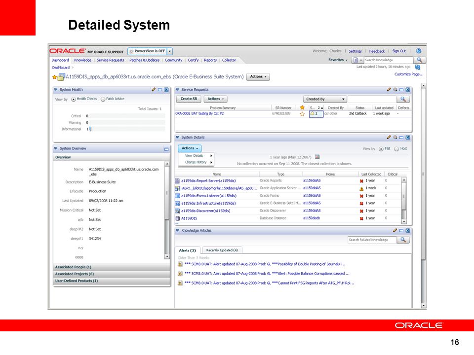Open the Knowledge tab

[x=82, y=60]
